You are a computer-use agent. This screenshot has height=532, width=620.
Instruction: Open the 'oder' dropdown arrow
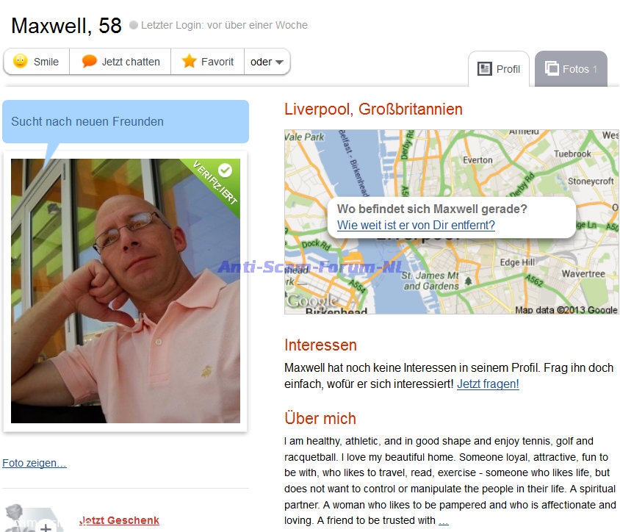click(x=279, y=62)
